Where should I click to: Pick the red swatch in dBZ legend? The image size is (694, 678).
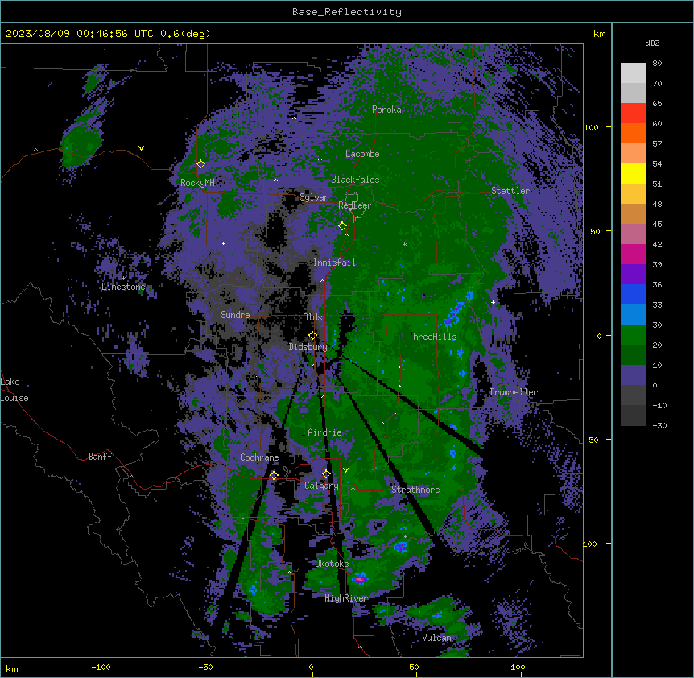click(x=633, y=113)
